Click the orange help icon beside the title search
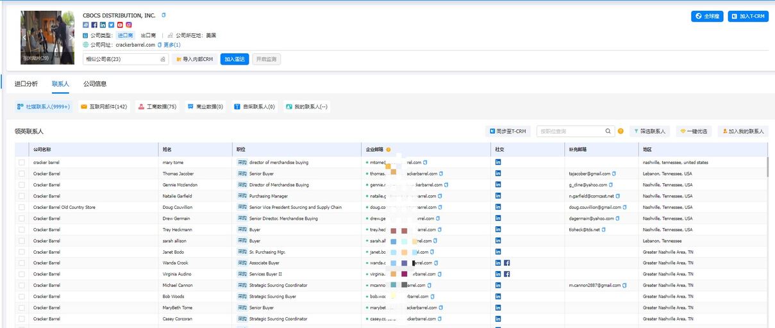 click(621, 131)
